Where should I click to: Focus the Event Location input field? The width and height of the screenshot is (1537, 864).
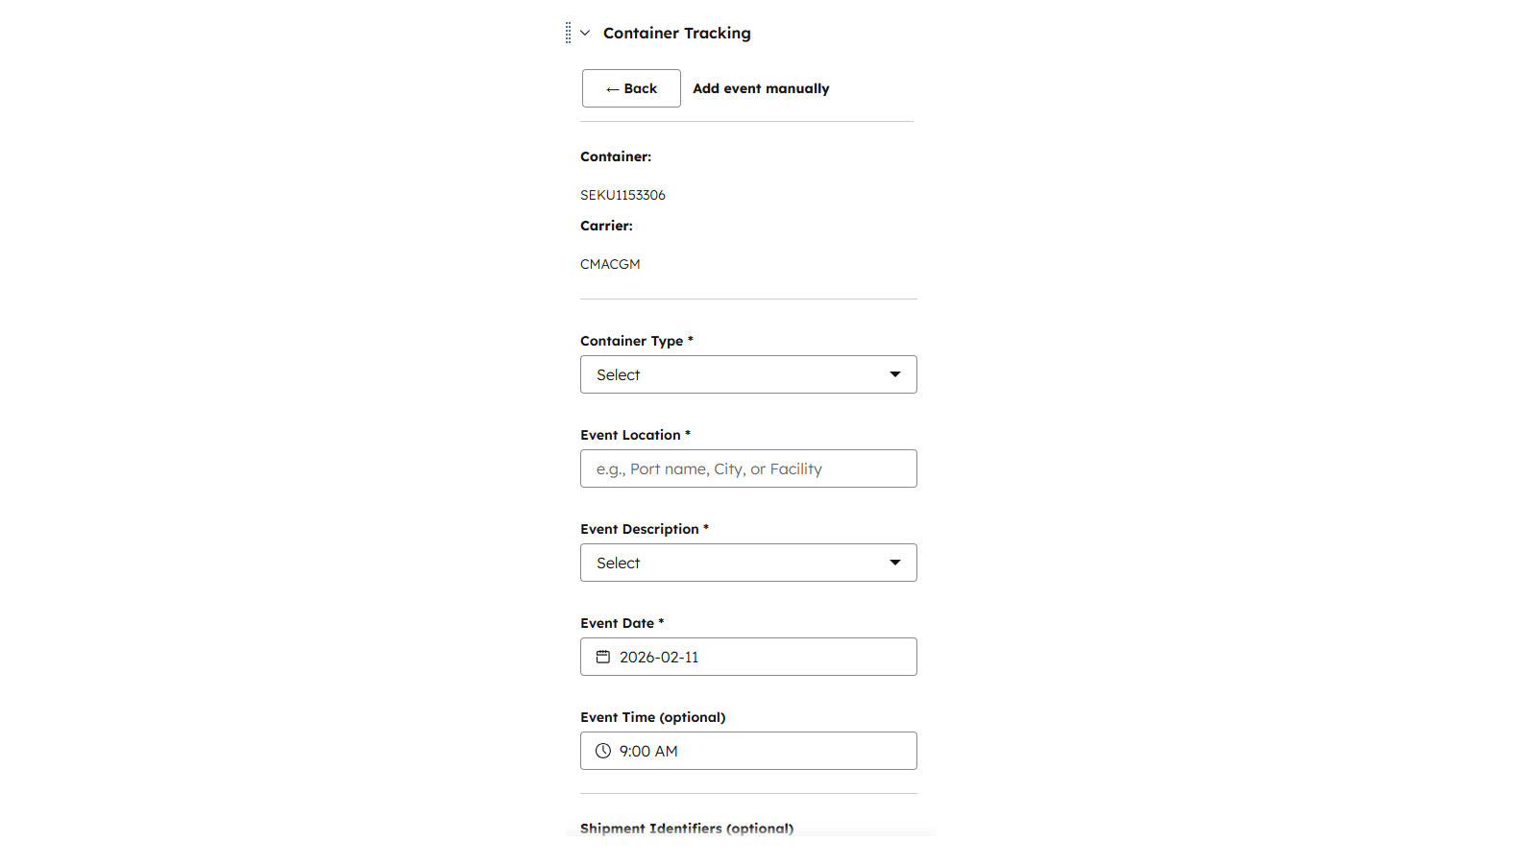click(748, 468)
